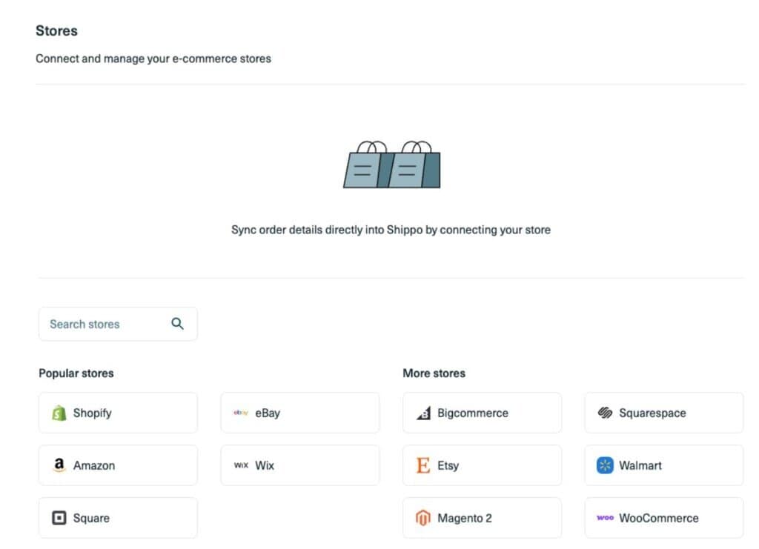
Task: Click the shopping bags illustration
Action: coord(391,164)
